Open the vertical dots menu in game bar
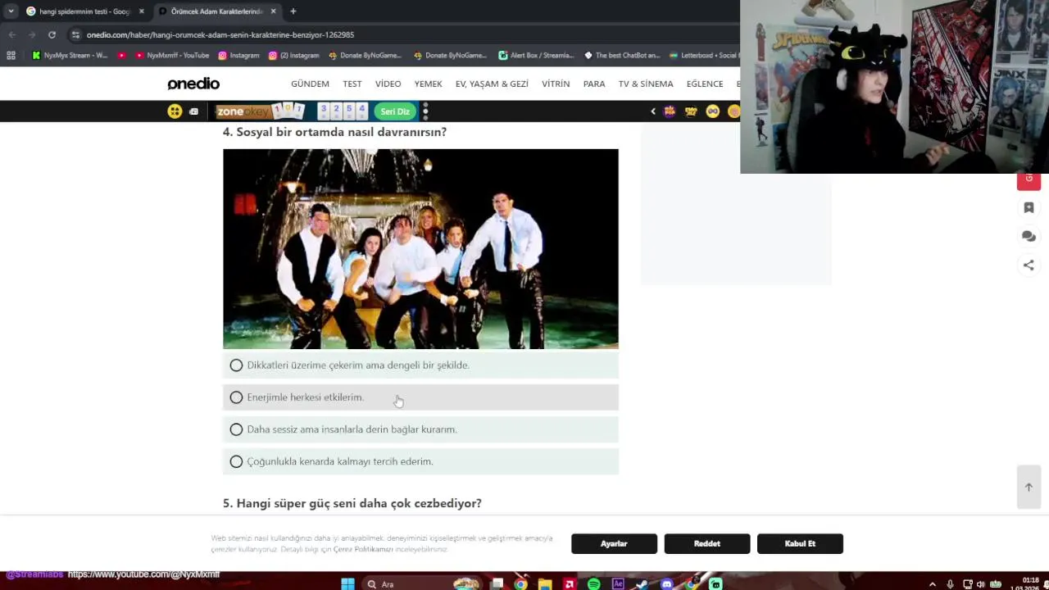Image resolution: width=1049 pixels, height=590 pixels. click(425, 111)
